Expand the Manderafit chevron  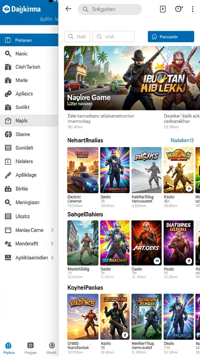(x=52, y=244)
